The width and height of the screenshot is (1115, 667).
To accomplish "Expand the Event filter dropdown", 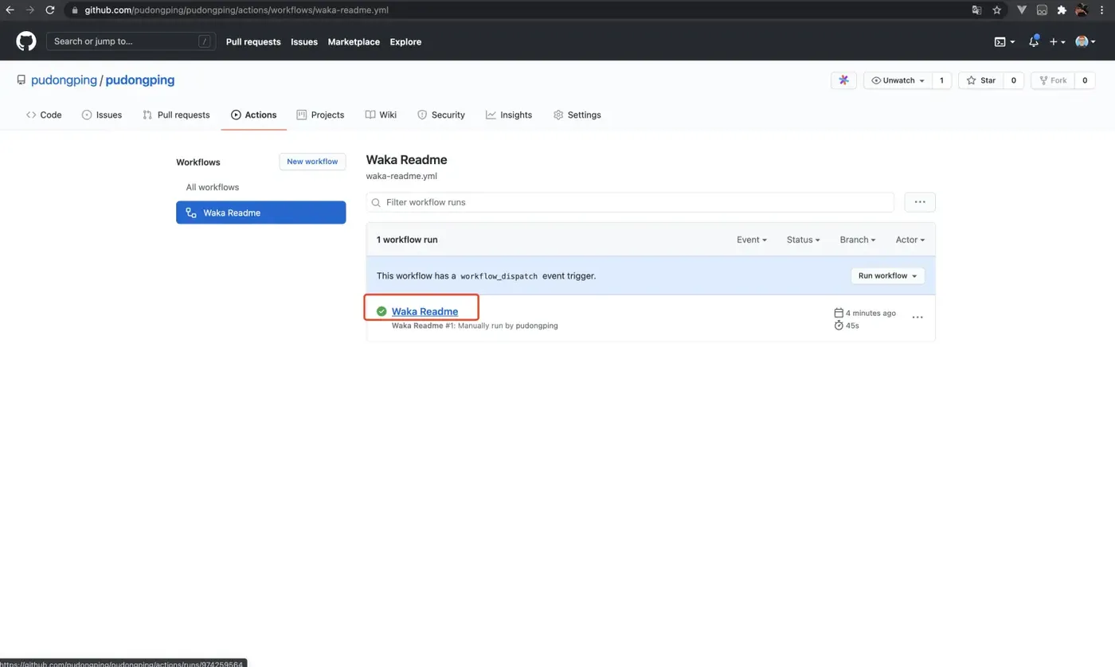I will [x=752, y=240].
